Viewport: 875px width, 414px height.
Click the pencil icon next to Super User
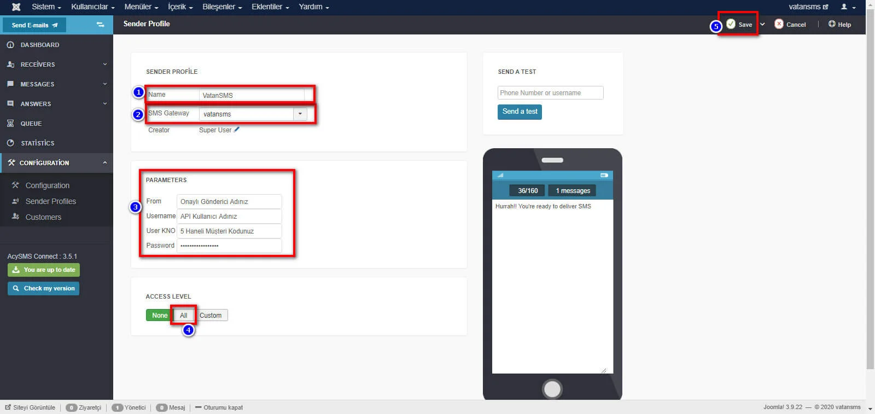coord(237,130)
